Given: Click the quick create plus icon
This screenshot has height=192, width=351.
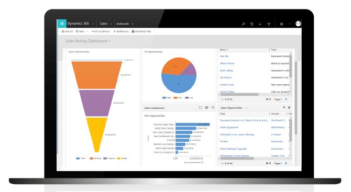Looking at the screenshot, I should (260, 24).
